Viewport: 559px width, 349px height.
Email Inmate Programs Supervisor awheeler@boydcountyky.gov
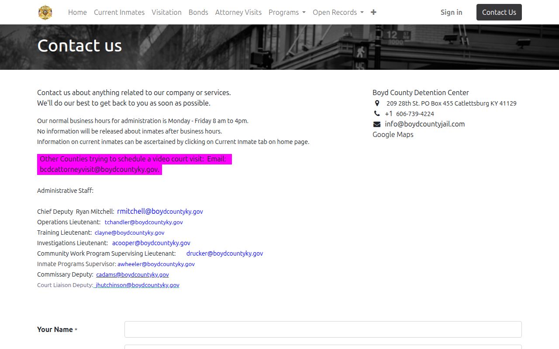156,264
